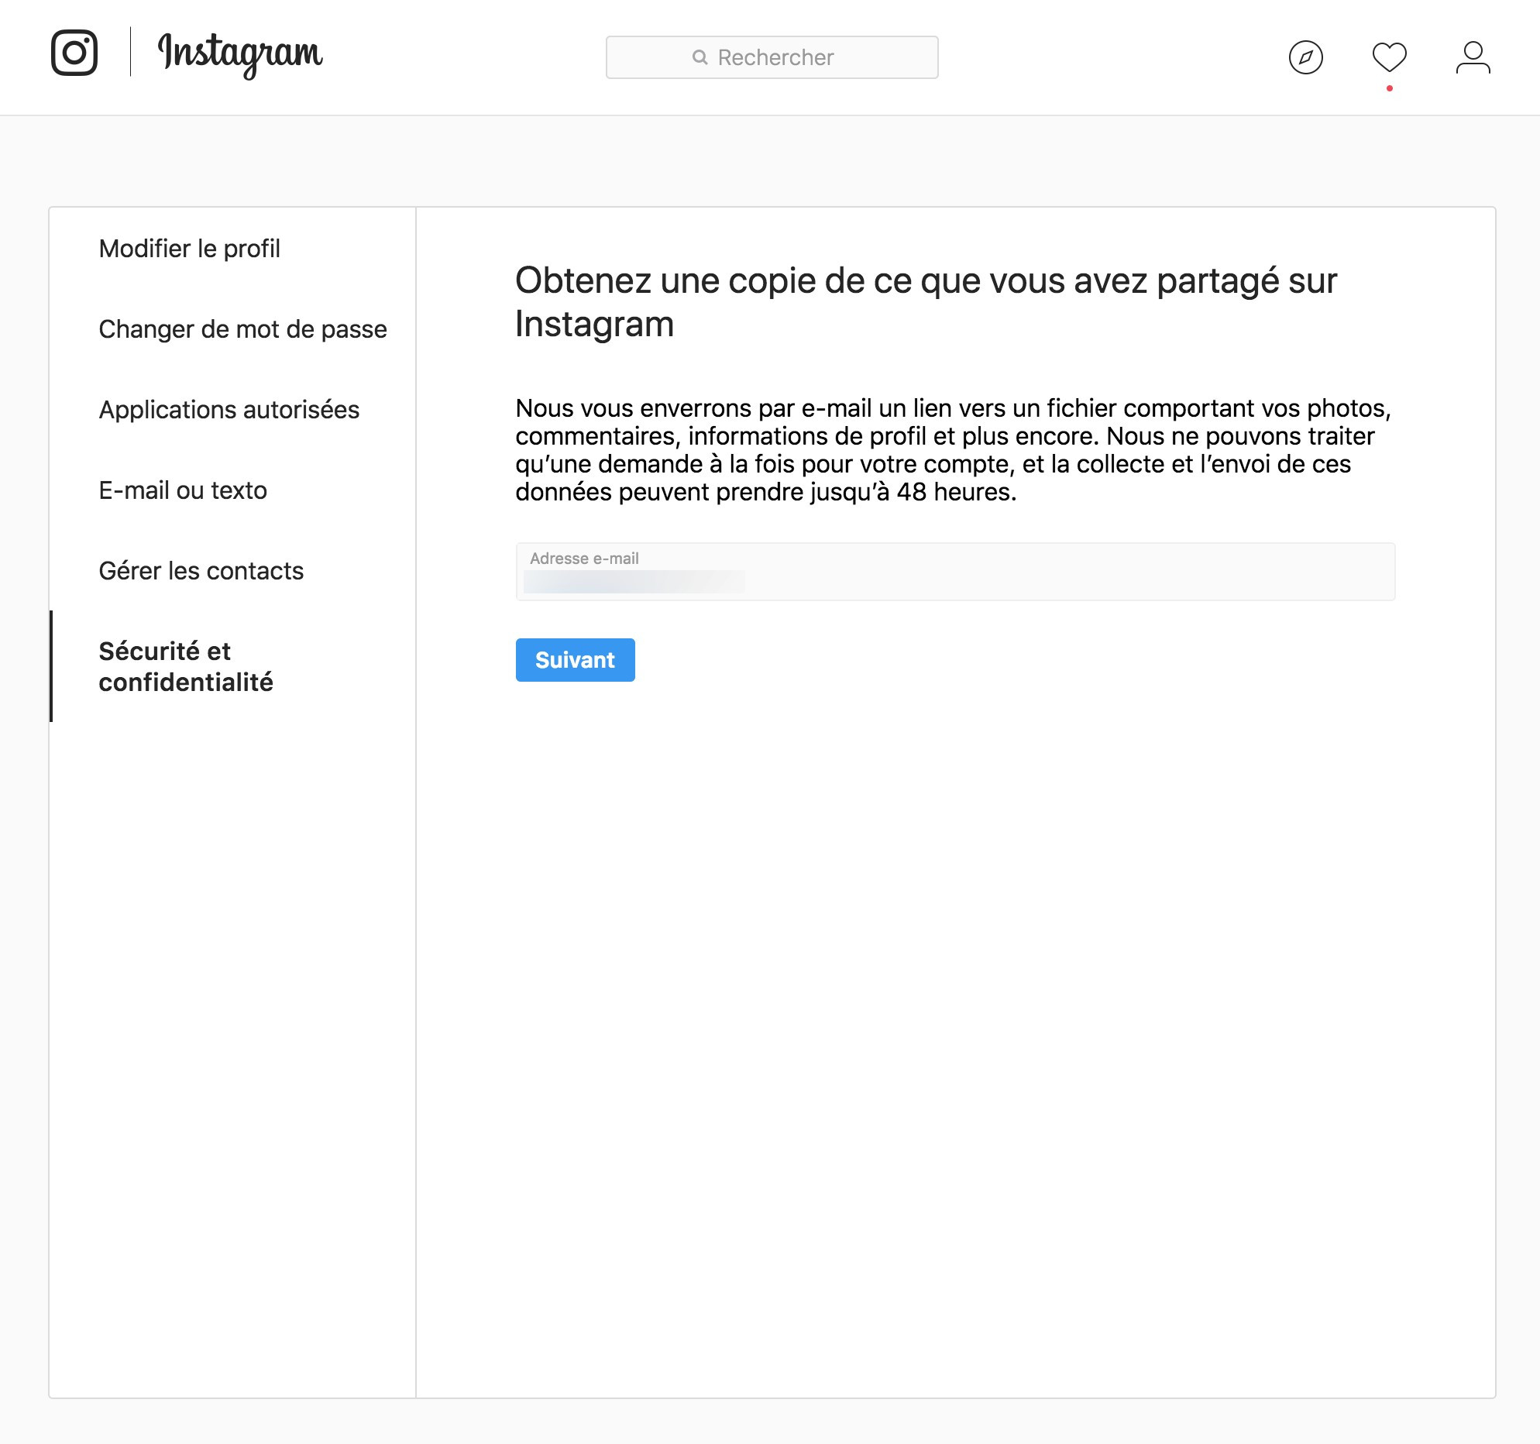1540x1444 pixels.
Task: Click the magnifier icon in the search bar
Action: tap(700, 57)
